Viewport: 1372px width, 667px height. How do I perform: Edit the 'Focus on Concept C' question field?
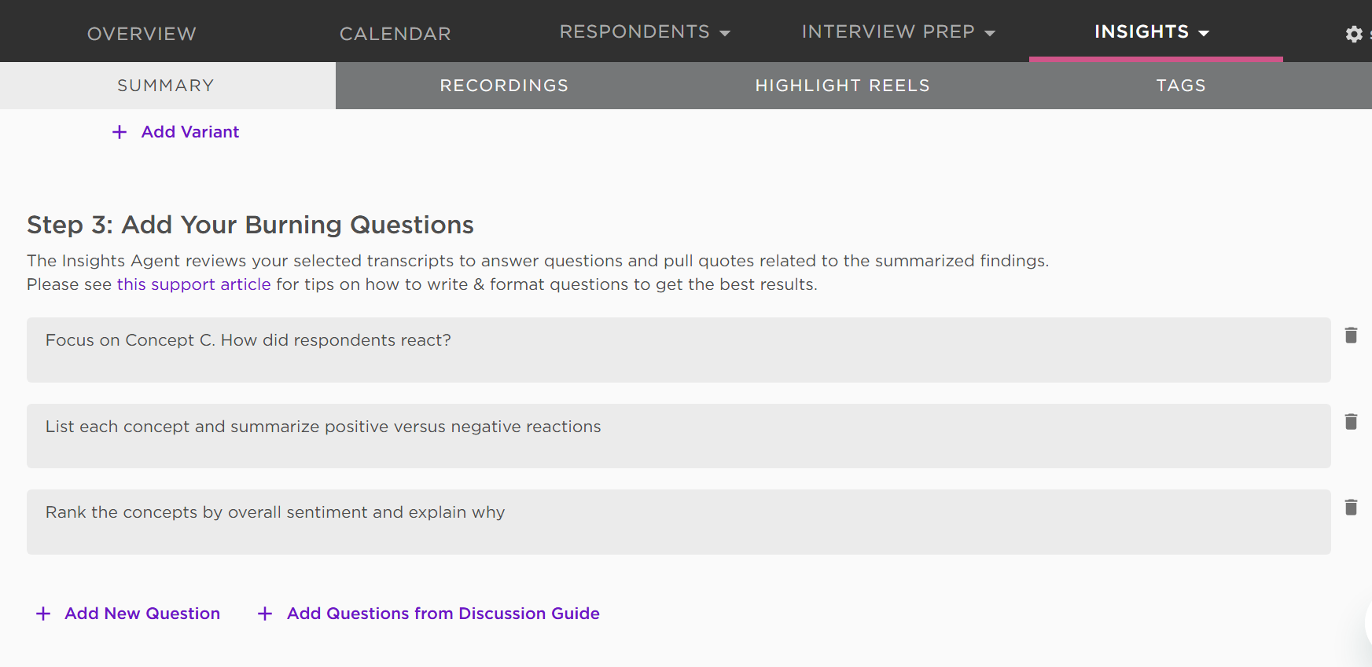[679, 350]
